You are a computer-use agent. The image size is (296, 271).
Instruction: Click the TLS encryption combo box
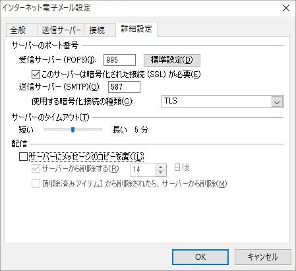click(x=223, y=102)
